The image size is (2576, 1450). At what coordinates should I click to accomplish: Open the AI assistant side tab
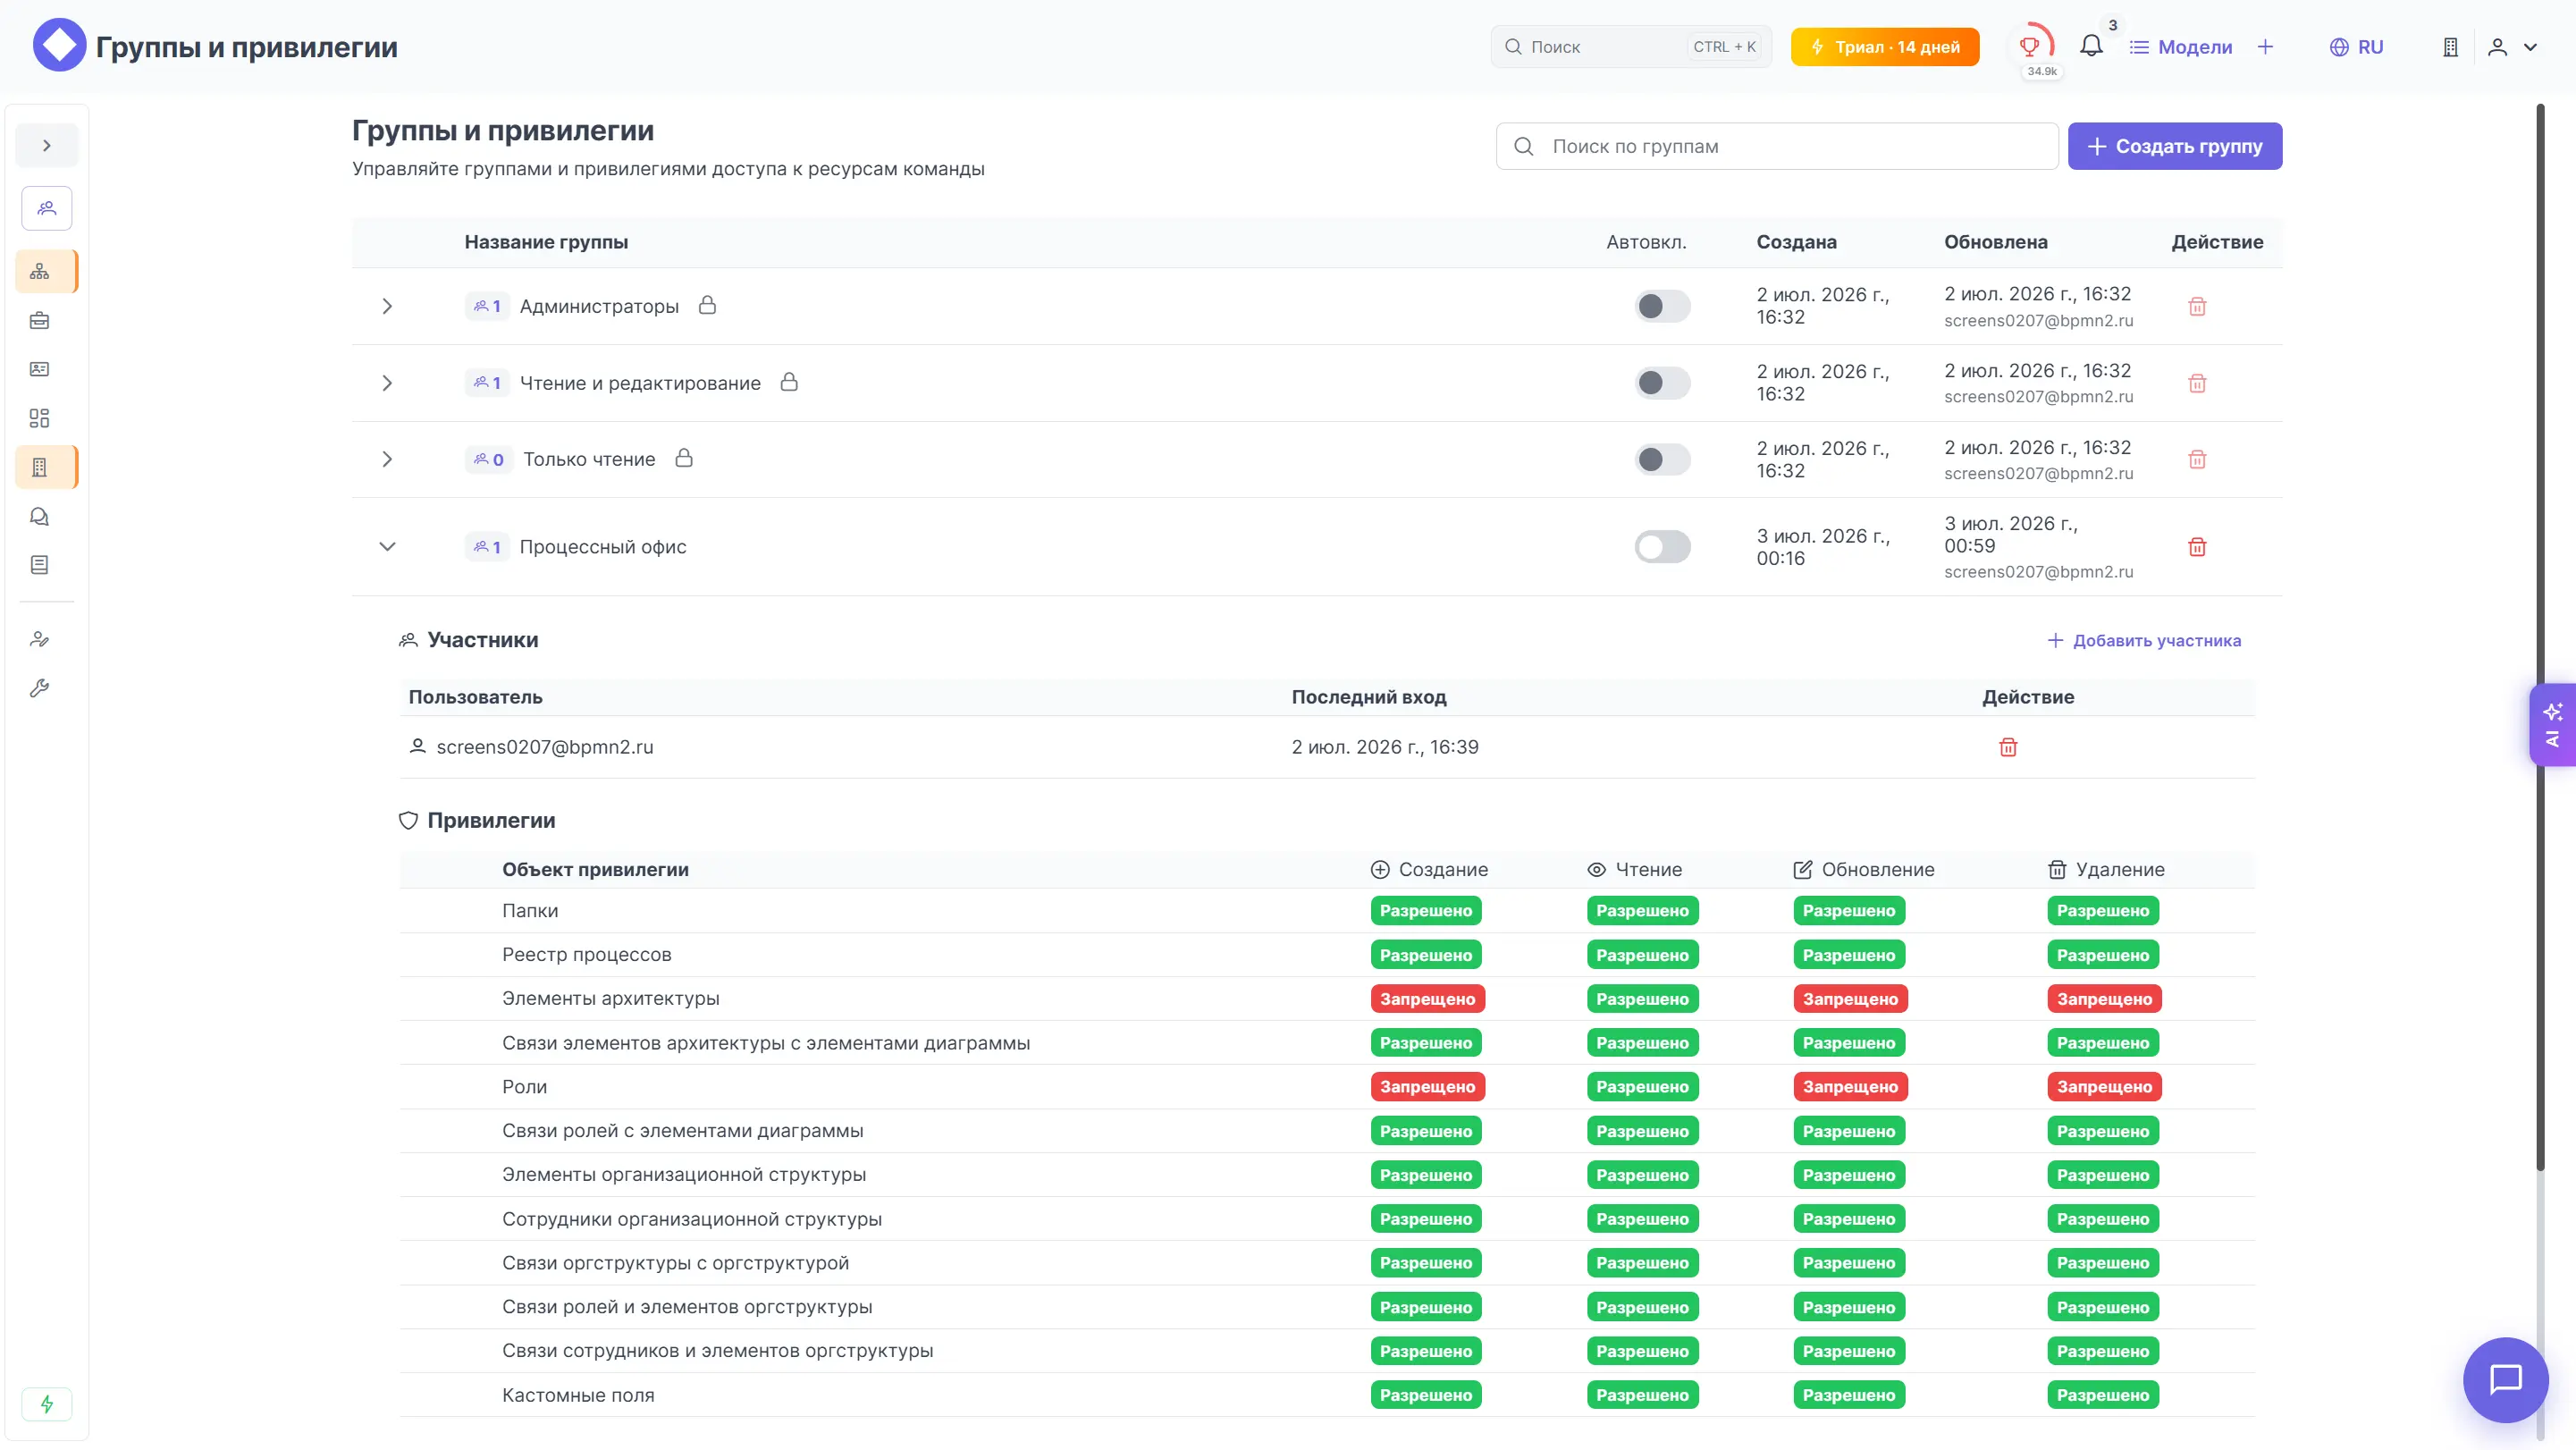[x=2552, y=725]
